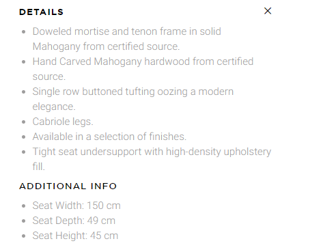The image size is (310, 252).
Task: Select the Seat Width: 150 cm item
Action: 76,206
